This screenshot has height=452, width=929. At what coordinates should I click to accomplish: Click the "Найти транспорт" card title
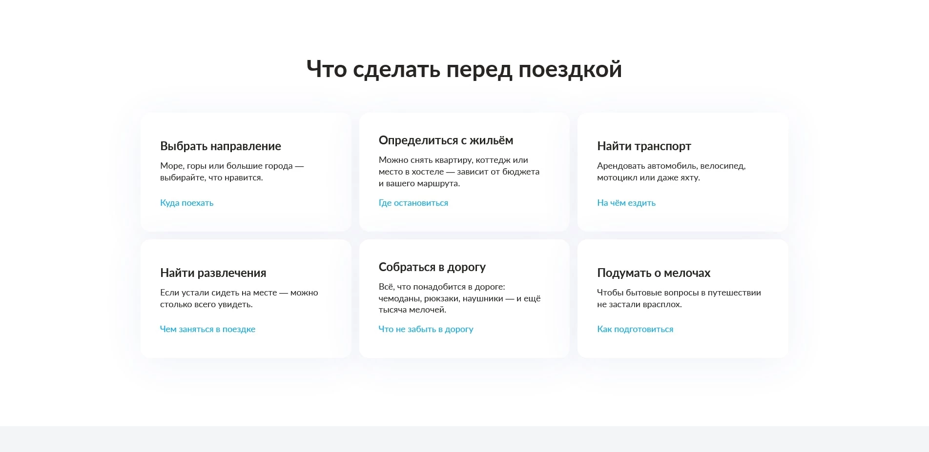[644, 146]
